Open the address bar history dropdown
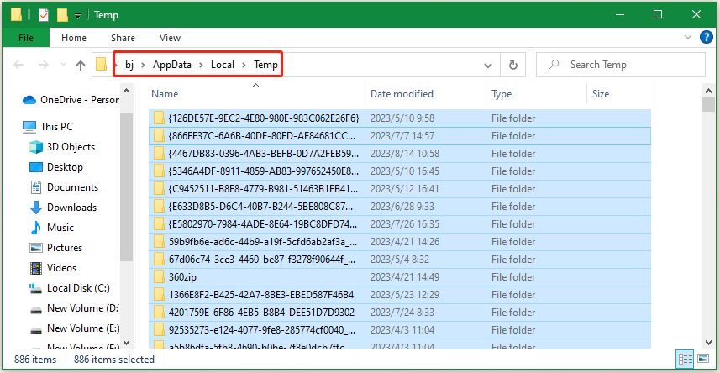The height and width of the screenshot is (373, 720). click(489, 65)
